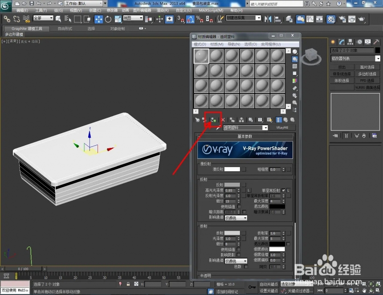The image size is (383, 295).
Task: Activate Select and Scale tool
Action: (x=118, y=19)
